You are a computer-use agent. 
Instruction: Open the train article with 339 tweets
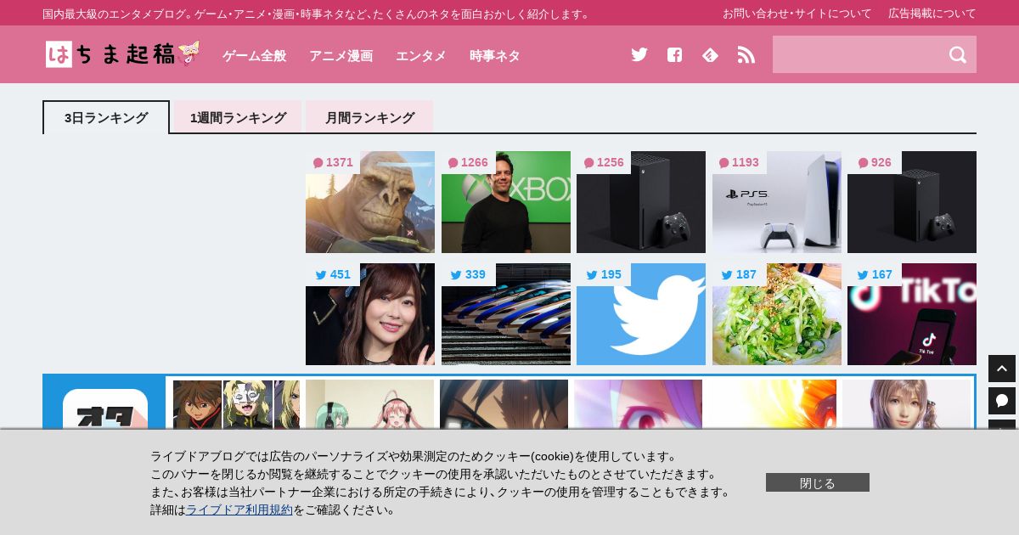tap(506, 314)
